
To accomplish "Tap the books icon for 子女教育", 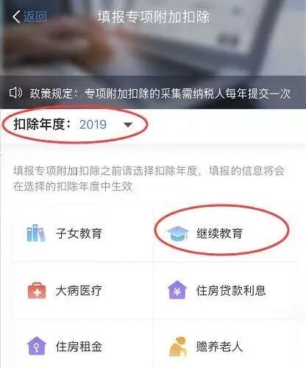I will coord(36,233).
